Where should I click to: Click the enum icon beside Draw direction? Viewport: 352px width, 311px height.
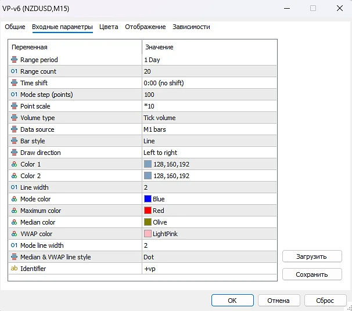[15, 153]
